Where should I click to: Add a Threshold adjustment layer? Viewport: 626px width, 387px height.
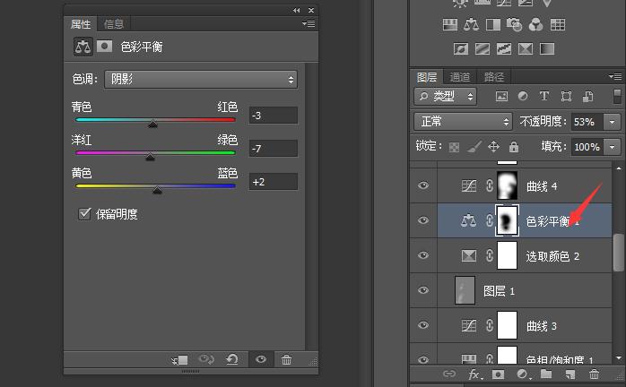(x=504, y=49)
